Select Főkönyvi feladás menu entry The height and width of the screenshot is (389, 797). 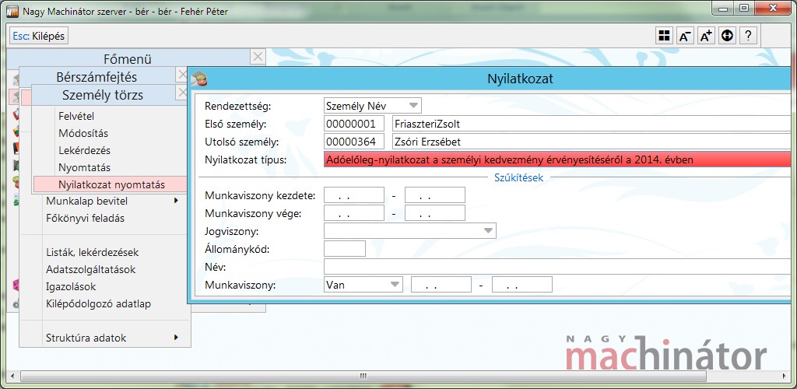point(85,218)
